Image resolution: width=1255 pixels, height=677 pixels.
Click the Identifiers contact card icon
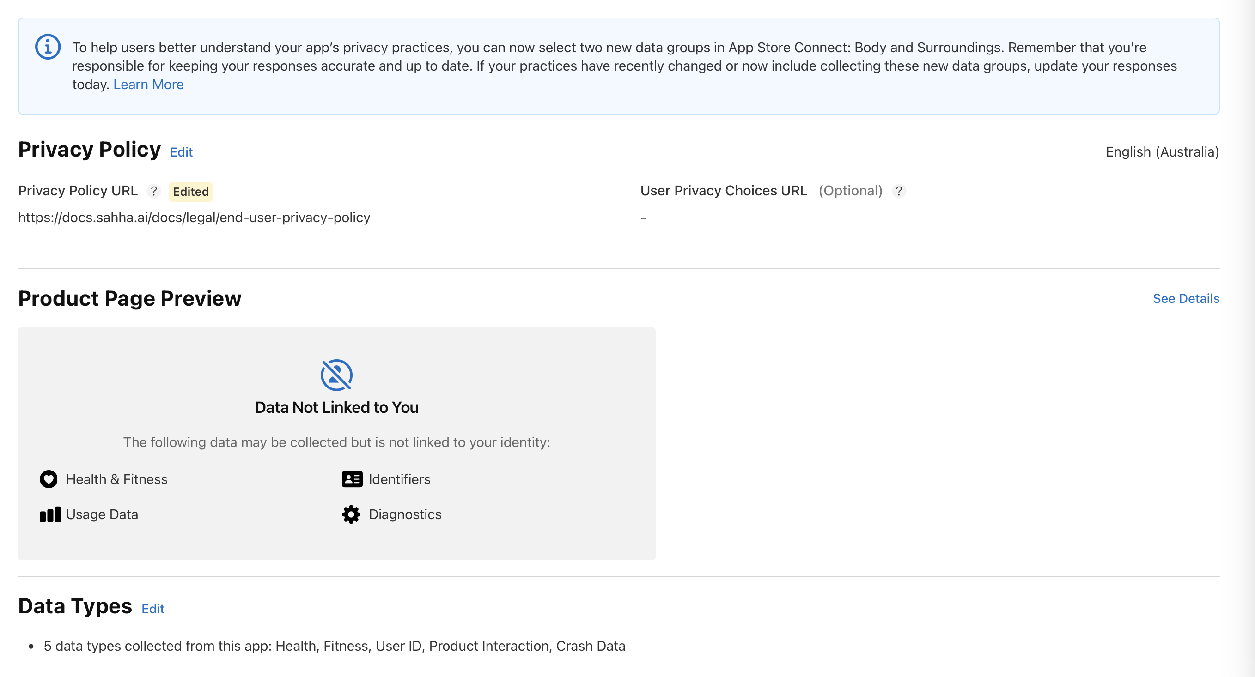[351, 479]
